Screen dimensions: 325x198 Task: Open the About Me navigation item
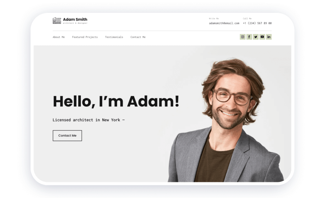pyautogui.click(x=59, y=37)
